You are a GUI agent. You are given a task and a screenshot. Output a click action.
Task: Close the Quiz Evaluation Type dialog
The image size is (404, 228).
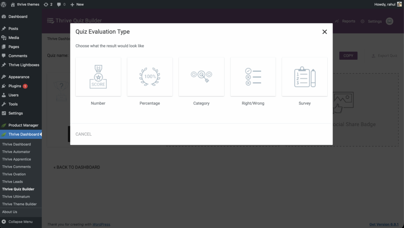324,32
